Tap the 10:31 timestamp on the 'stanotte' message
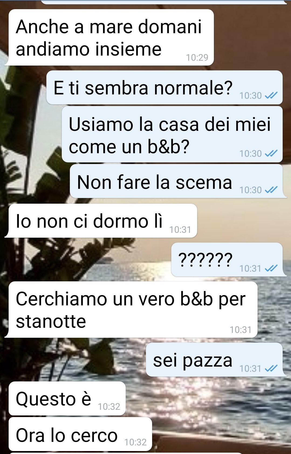Screen dimensions: 291x454 [x=241, y=330]
